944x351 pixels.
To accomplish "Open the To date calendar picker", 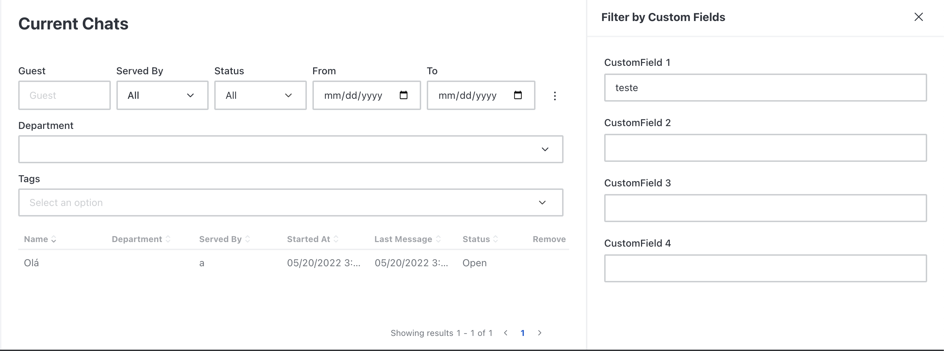I will pos(518,95).
